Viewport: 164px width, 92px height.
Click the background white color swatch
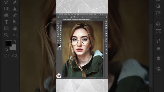(x=60, y=47)
